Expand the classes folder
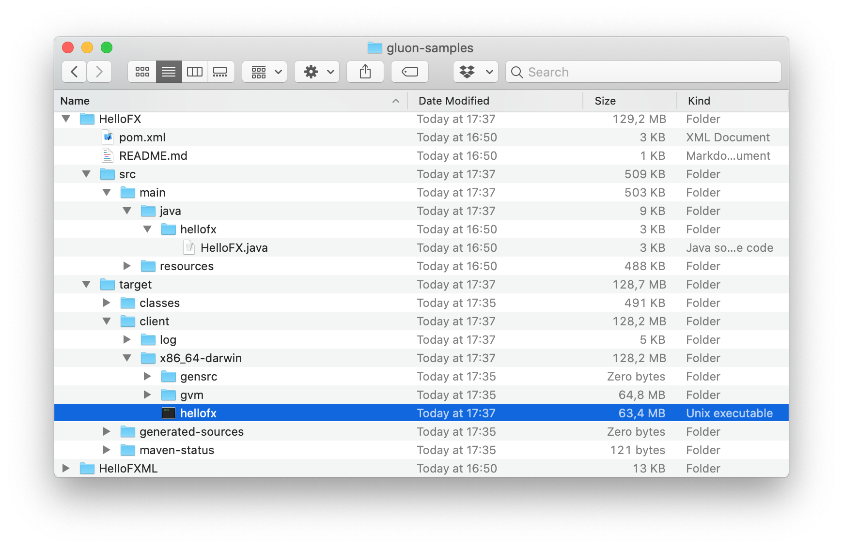Viewport: 843px width, 549px height. (x=107, y=303)
